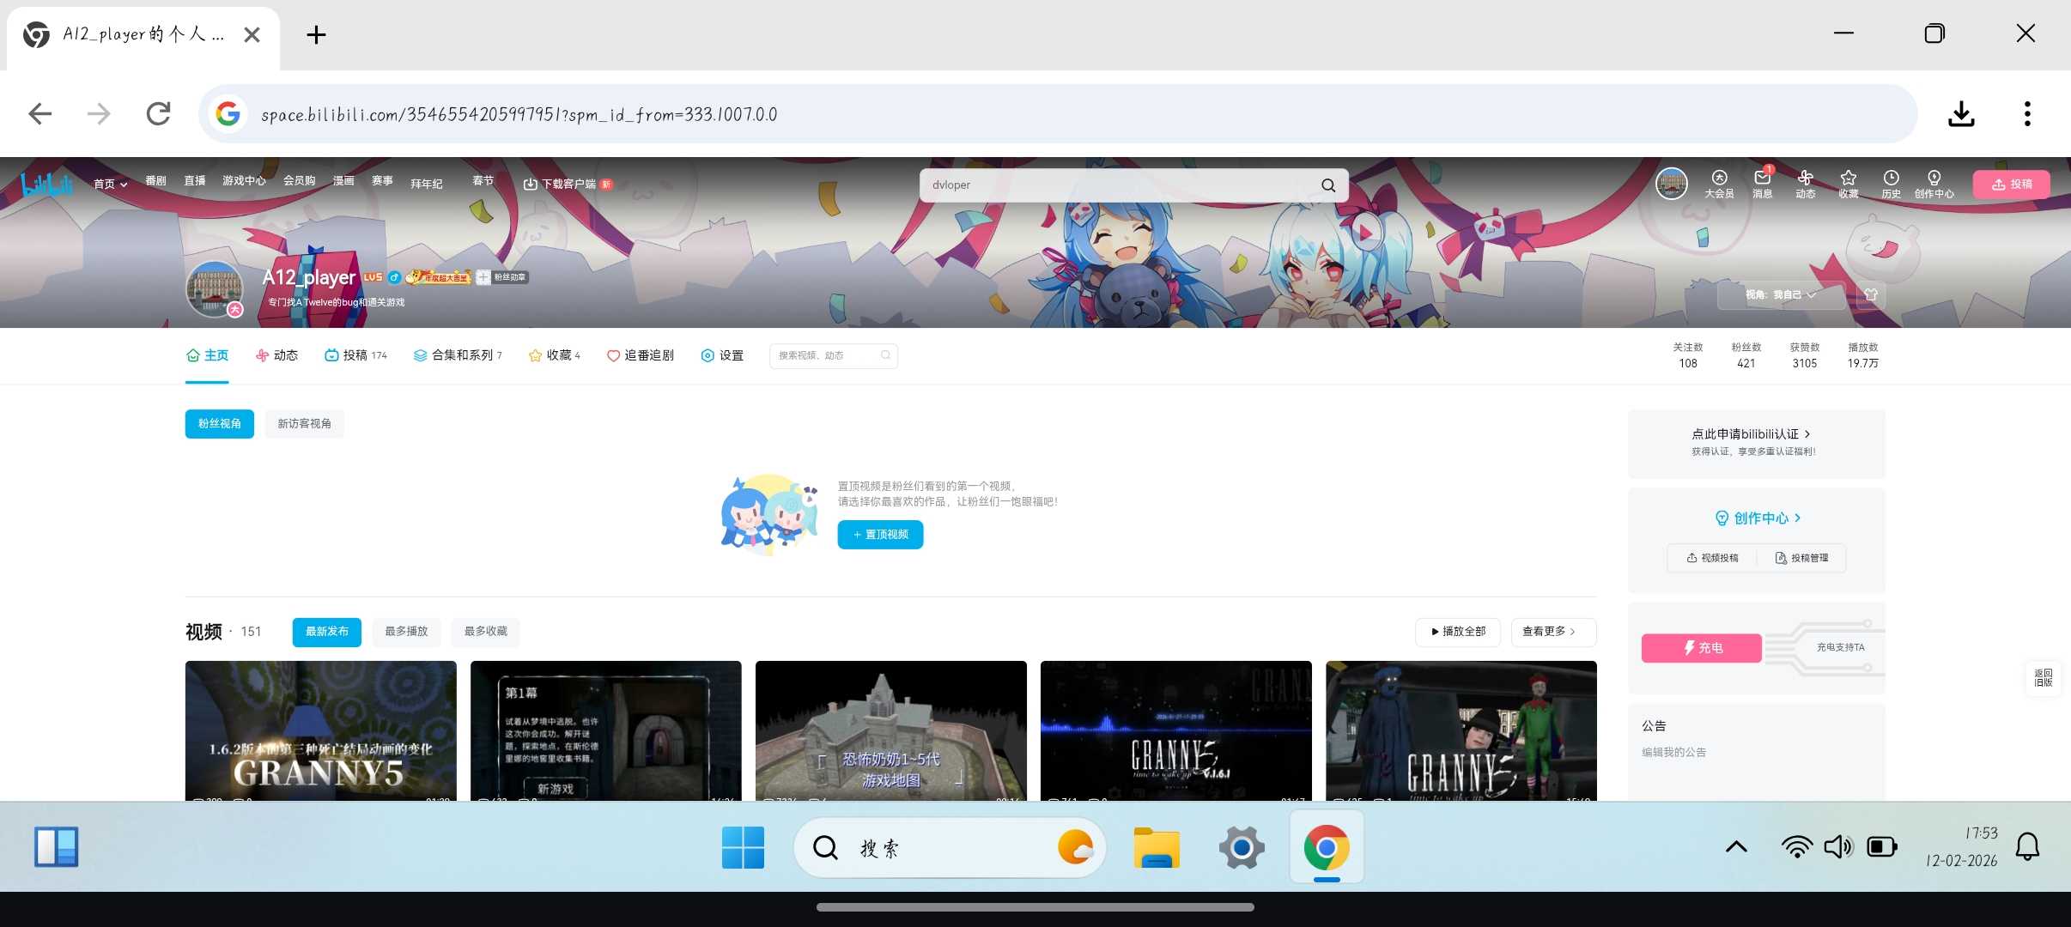Open the 视角: 我自己 dropdown
This screenshot has height=927, width=2071.
1780,295
